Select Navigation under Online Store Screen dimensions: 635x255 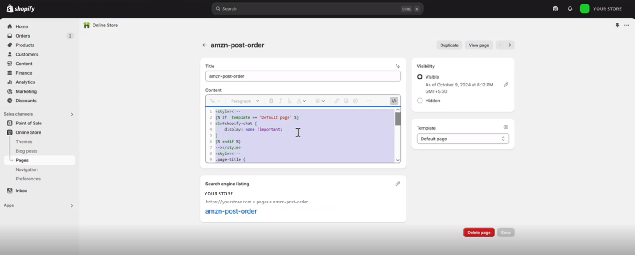[x=26, y=169]
